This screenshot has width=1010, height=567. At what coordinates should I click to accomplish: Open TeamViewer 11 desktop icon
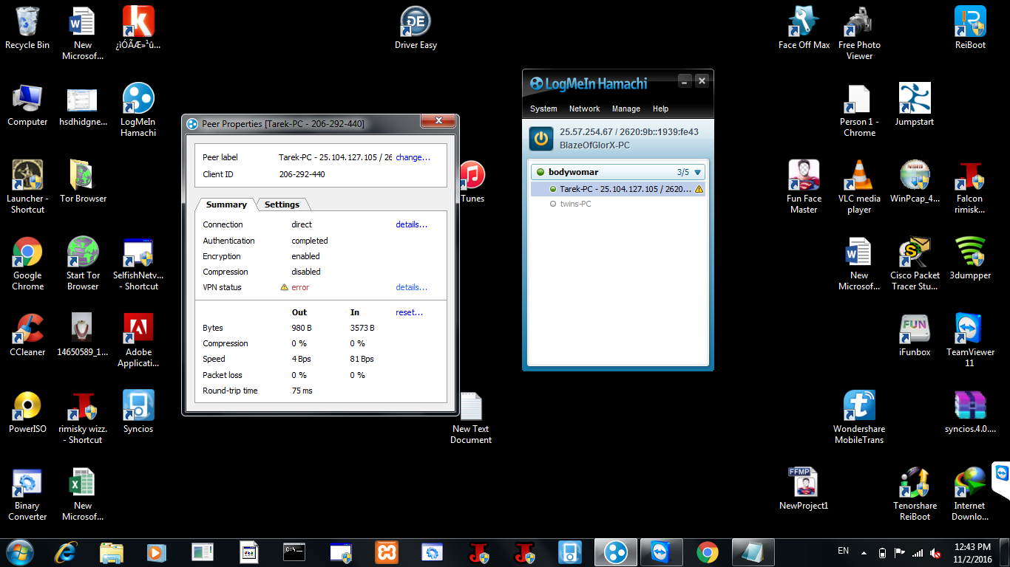970,340
